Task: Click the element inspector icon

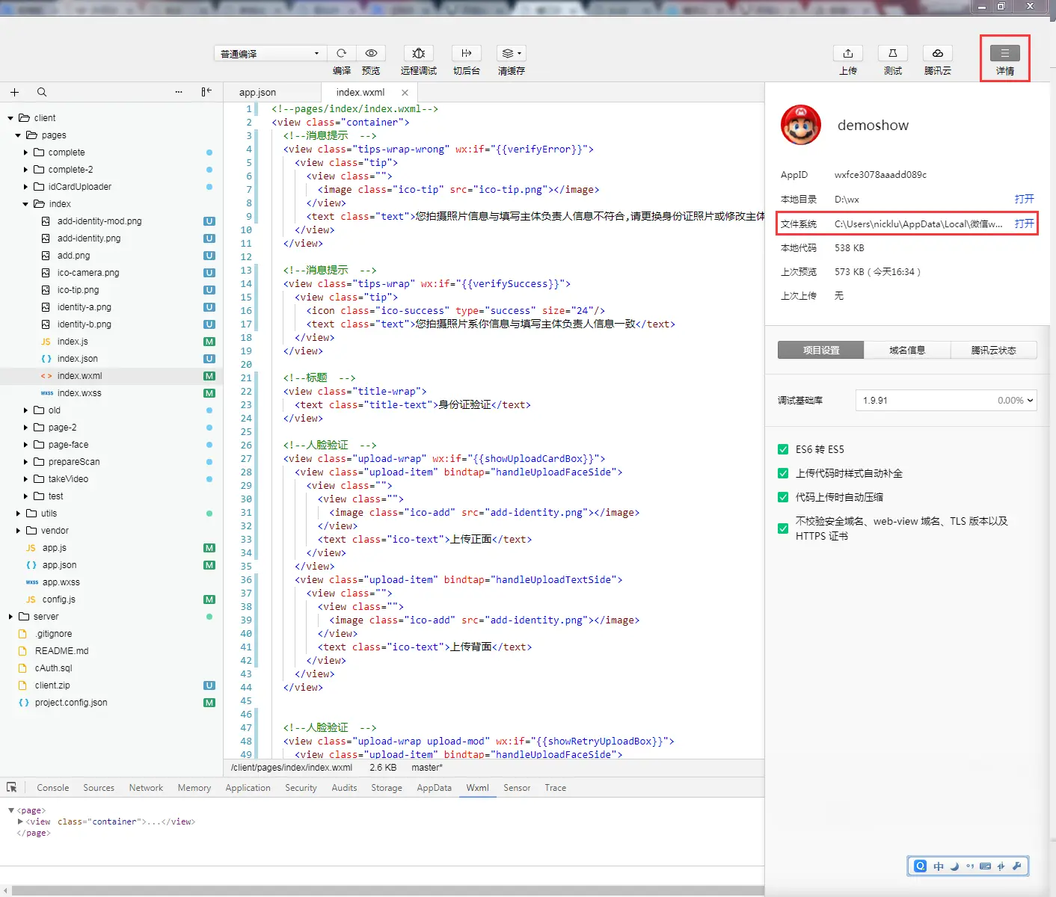Action: pos(12,787)
